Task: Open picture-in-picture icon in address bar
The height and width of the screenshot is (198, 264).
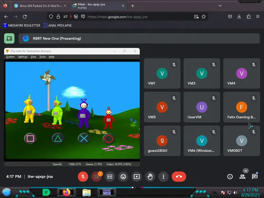Action: tap(196, 17)
